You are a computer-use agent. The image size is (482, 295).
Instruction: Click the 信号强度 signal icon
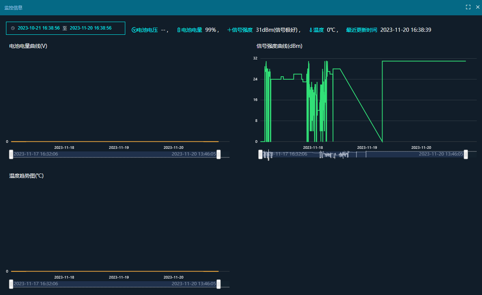coord(230,30)
